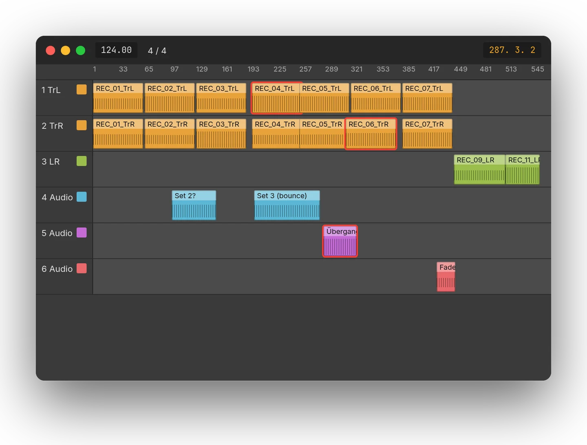Screen dimensions: 587x445
Task: Select the REC_06_TrR clip
Action: click(x=371, y=134)
